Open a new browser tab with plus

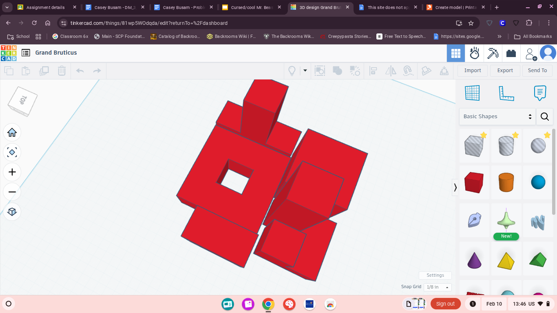tap(497, 7)
